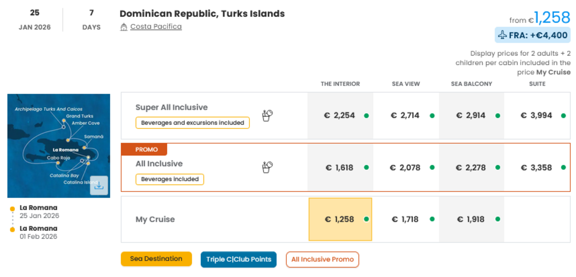The image size is (576, 277).
Task: Select the highlighted €1,258 My Cruise Interior fare
Action: [x=340, y=219]
